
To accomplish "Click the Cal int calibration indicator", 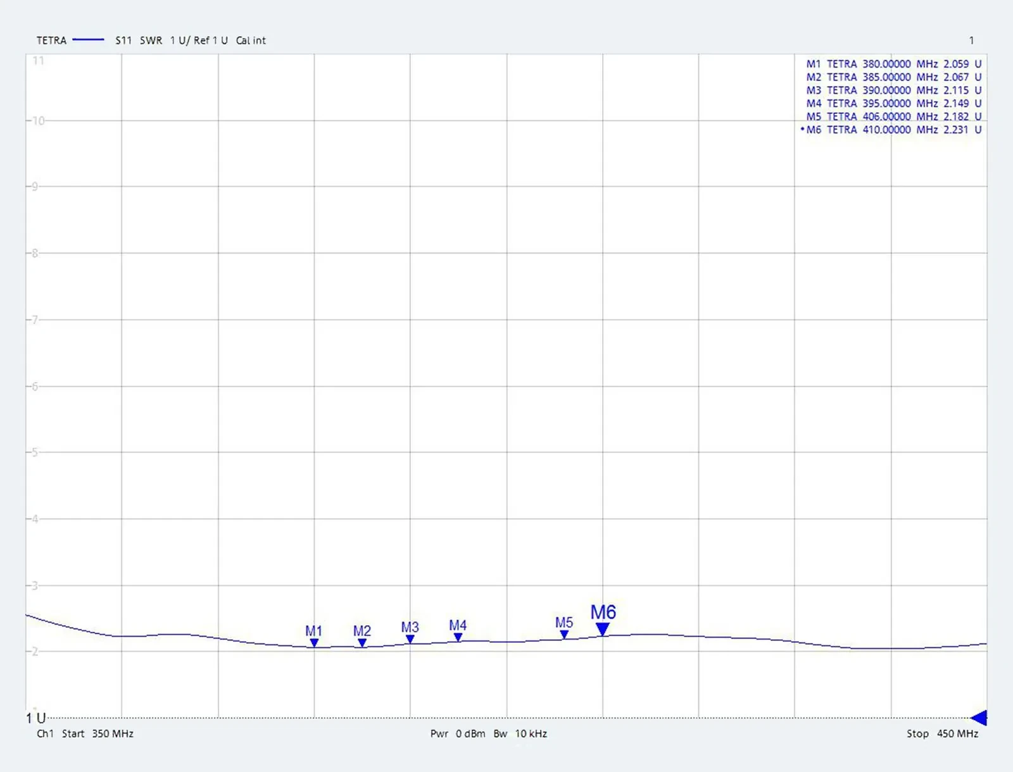I will coord(251,40).
